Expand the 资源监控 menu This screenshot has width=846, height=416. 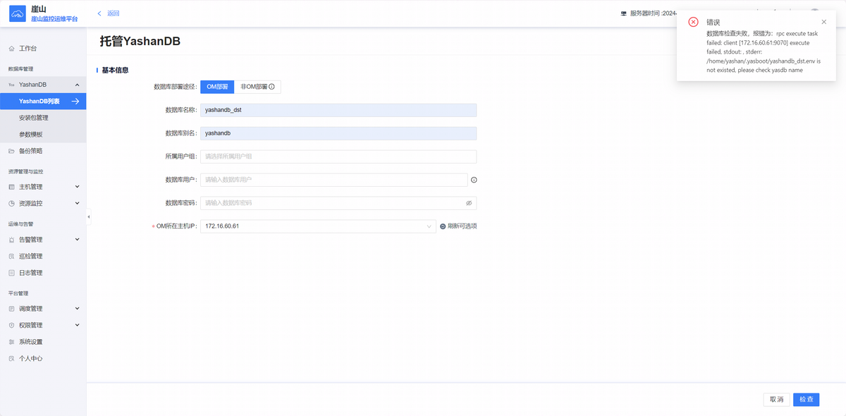(77, 203)
